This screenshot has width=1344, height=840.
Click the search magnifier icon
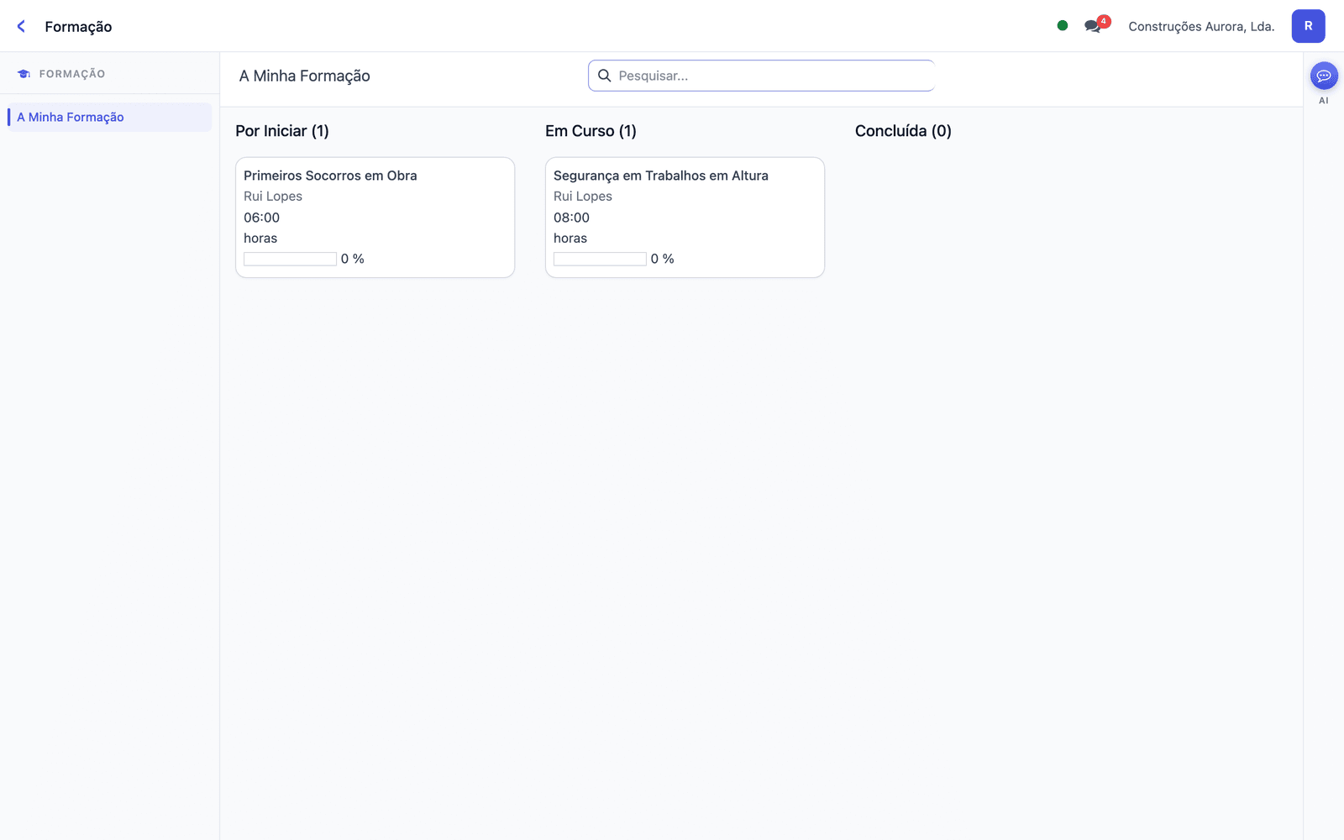(604, 76)
